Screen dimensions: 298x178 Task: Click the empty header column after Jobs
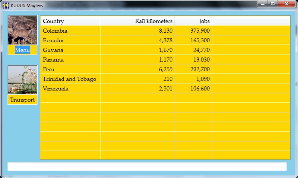[x=251, y=21]
